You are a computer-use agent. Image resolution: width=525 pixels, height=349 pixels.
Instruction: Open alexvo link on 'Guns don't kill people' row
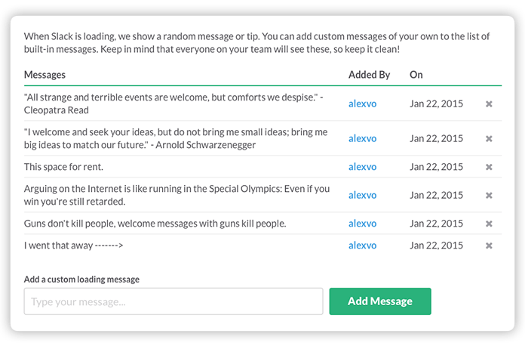pyautogui.click(x=362, y=224)
